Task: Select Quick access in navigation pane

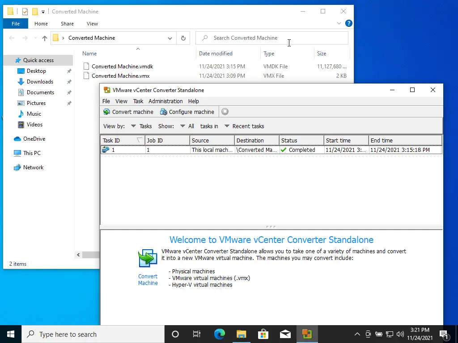Action: coord(38,60)
